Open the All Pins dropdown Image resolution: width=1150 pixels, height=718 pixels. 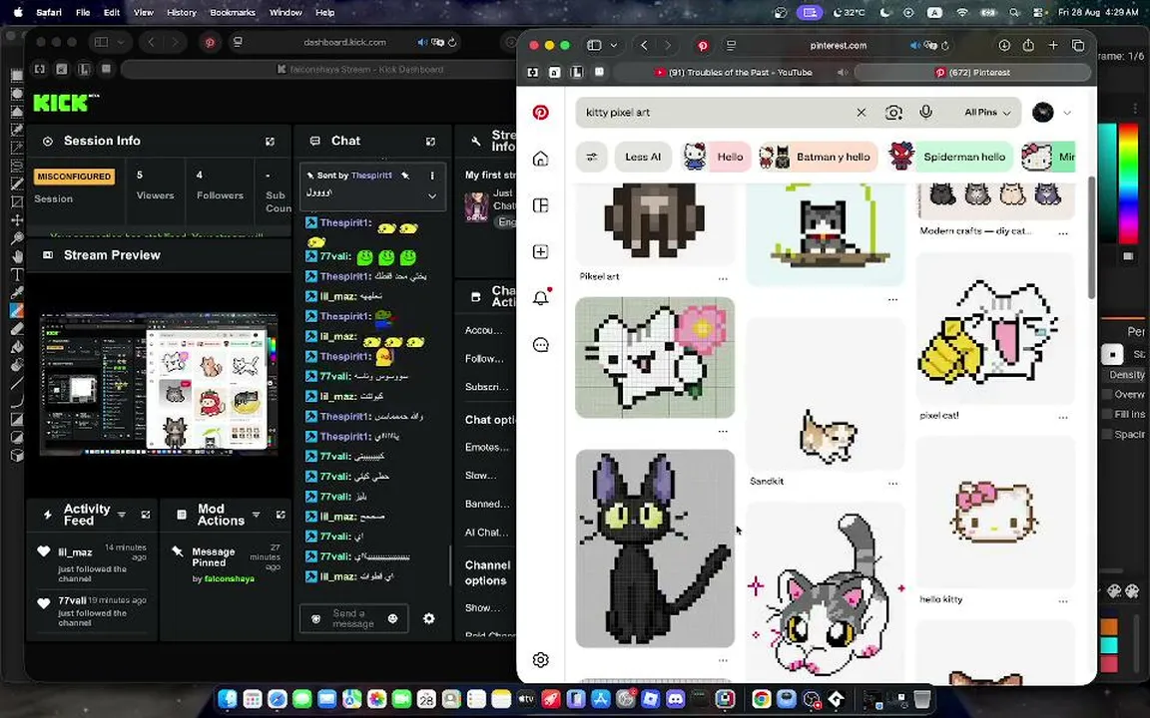pos(987,112)
